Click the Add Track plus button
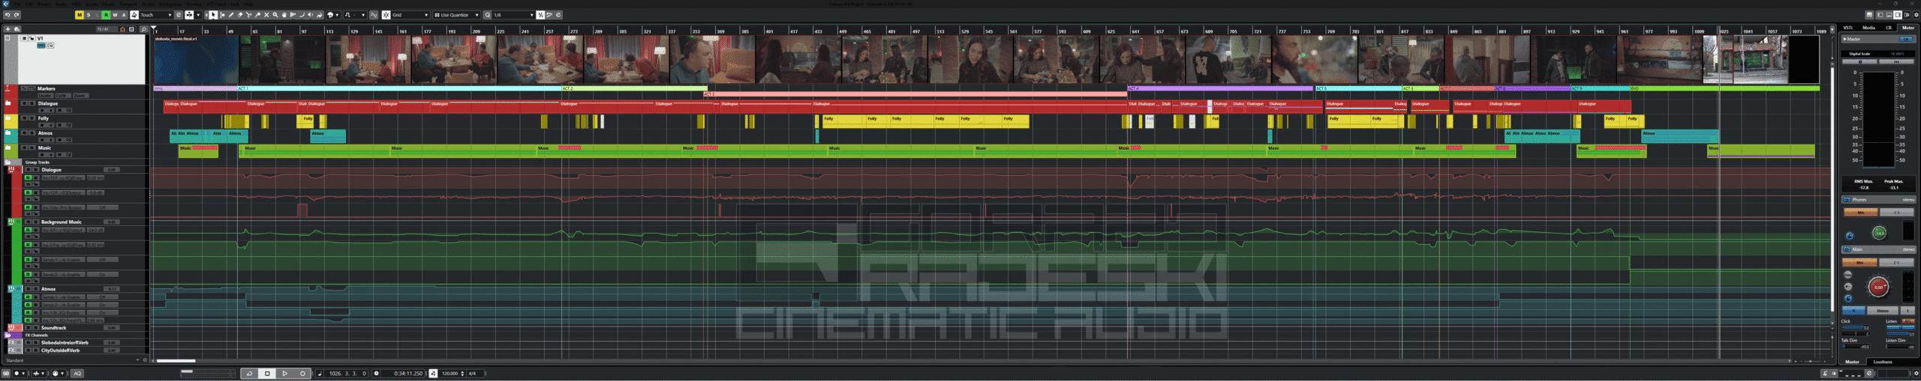The width and height of the screenshot is (1921, 381). [8, 29]
